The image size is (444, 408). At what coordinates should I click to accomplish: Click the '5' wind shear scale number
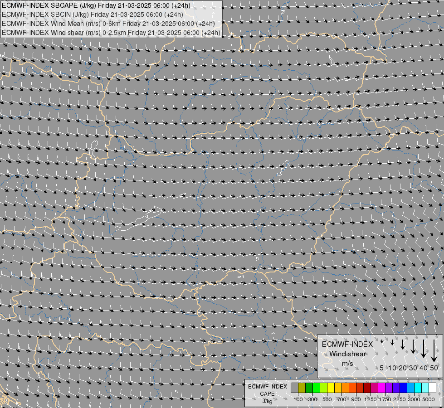coord(382,368)
